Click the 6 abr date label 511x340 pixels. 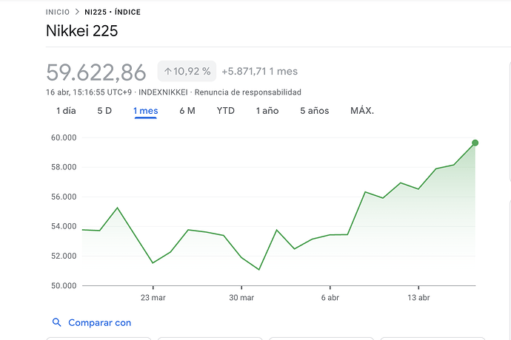pyautogui.click(x=330, y=298)
